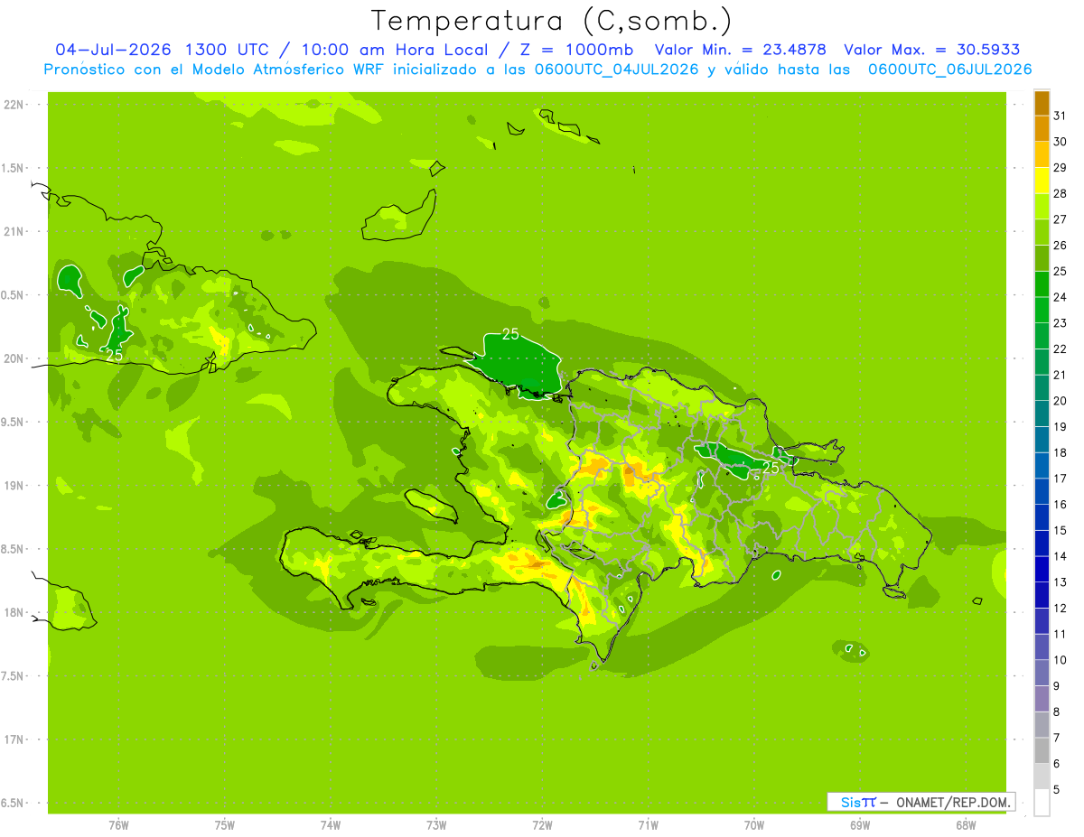Click the '69W' longitude axis label

[x=860, y=825]
